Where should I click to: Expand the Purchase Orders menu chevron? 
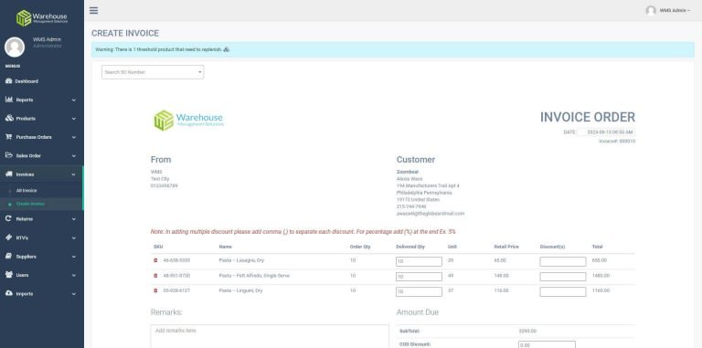(74, 137)
